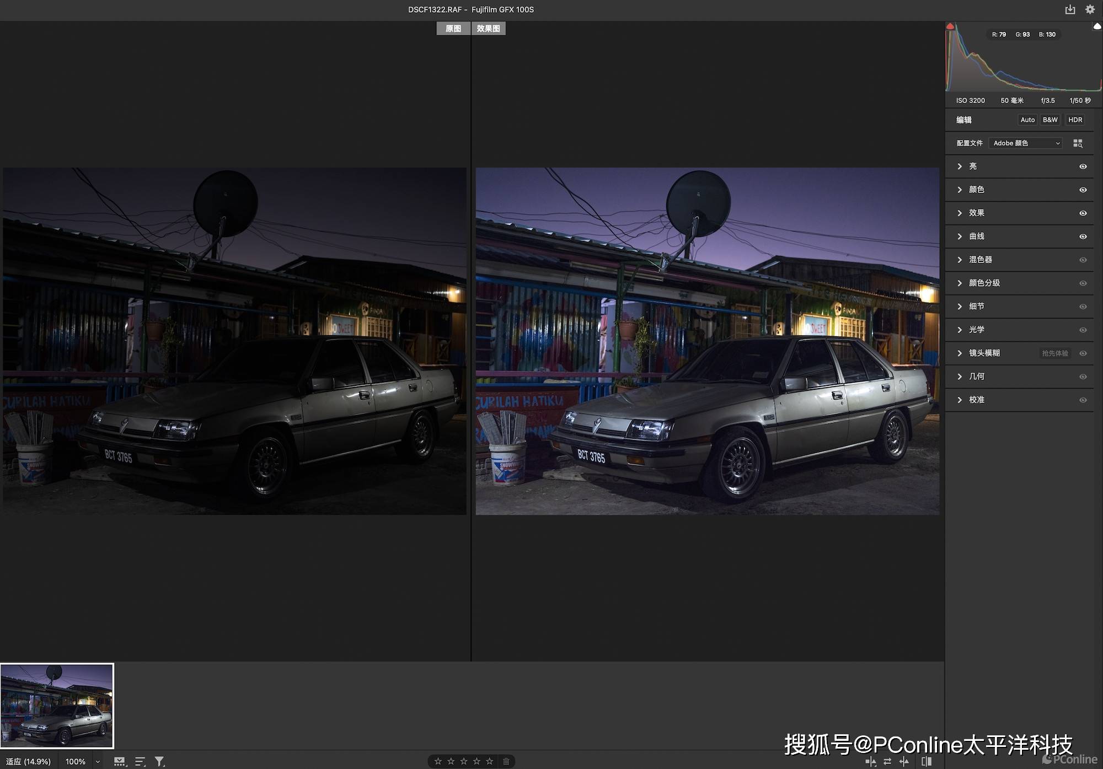Click the save image icon at top right
Screen dimensions: 1103x769
tap(1070, 9)
